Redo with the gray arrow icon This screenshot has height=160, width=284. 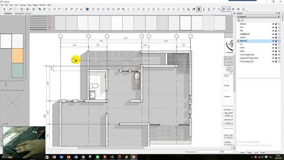[x=44, y=9]
